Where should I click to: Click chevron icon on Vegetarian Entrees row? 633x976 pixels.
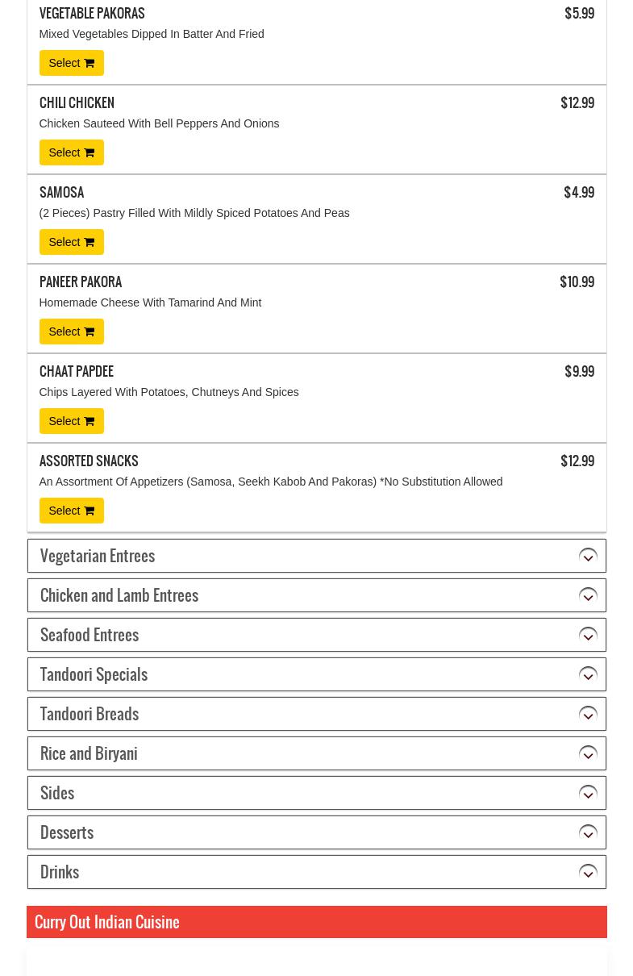(588, 556)
